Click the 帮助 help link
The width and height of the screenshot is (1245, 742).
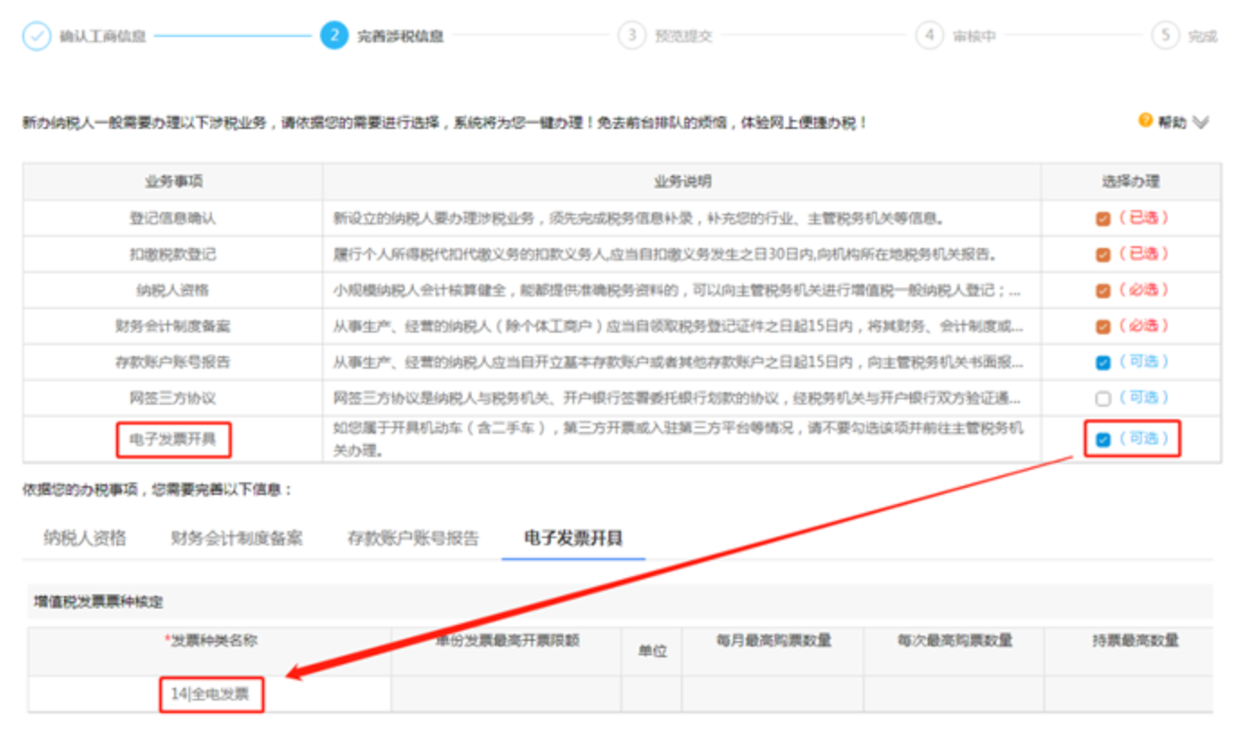[x=1172, y=122]
